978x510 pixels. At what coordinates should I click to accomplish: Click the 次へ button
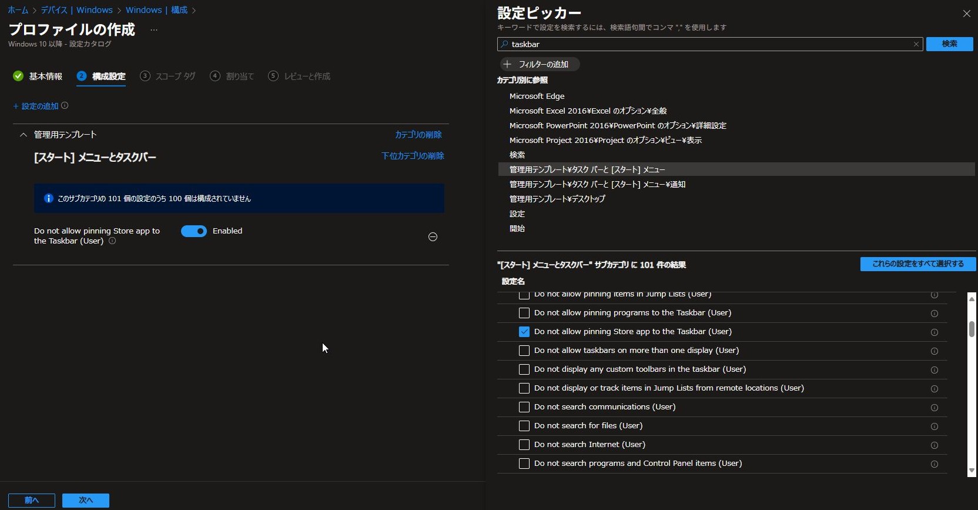pyautogui.click(x=86, y=500)
